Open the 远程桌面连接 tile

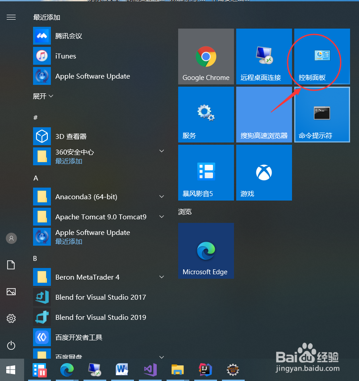point(264,57)
